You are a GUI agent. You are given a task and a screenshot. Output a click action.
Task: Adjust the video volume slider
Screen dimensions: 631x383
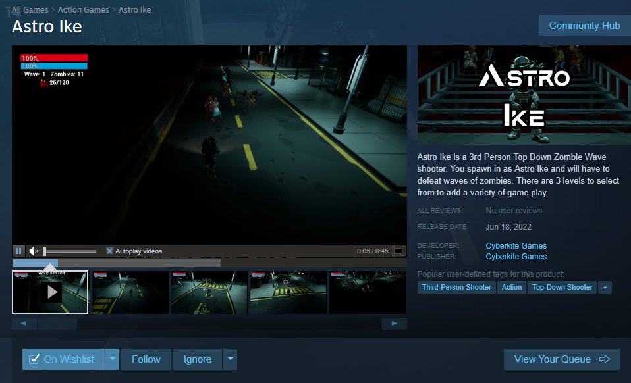tap(70, 251)
